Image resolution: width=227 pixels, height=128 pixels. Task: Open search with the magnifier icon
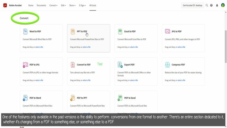(x=207, y=5)
